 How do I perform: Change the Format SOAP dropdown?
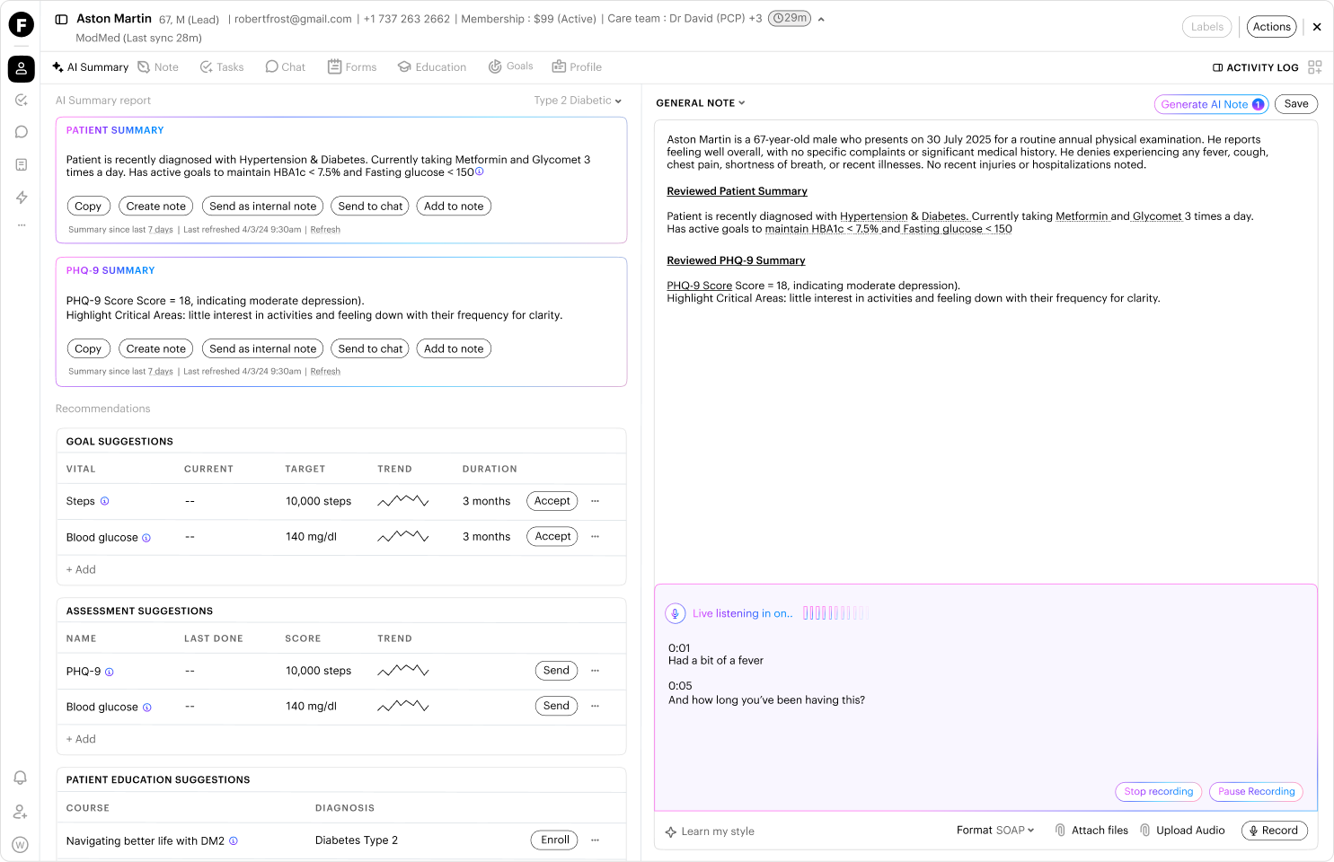tap(995, 831)
